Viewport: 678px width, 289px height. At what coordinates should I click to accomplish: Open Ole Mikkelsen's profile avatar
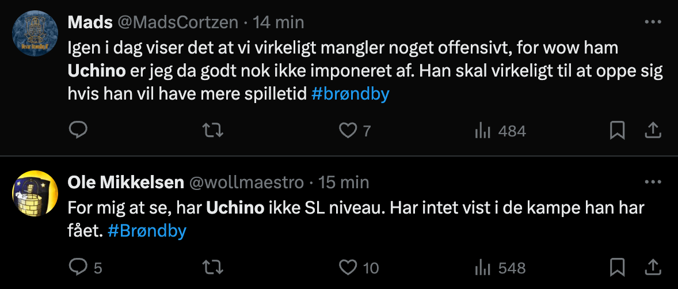click(x=35, y=193)
